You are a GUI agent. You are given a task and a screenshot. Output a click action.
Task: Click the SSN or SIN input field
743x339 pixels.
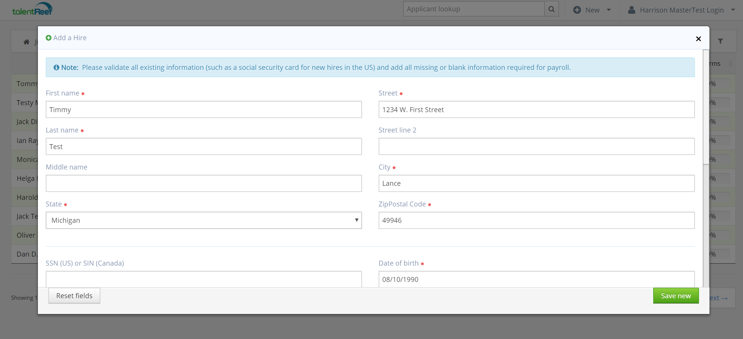203,279
